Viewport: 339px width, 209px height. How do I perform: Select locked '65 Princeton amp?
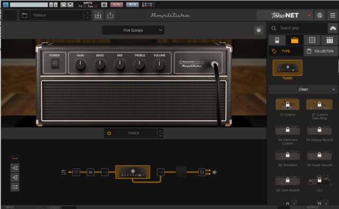pyautogui.click(x=288, y=155)
